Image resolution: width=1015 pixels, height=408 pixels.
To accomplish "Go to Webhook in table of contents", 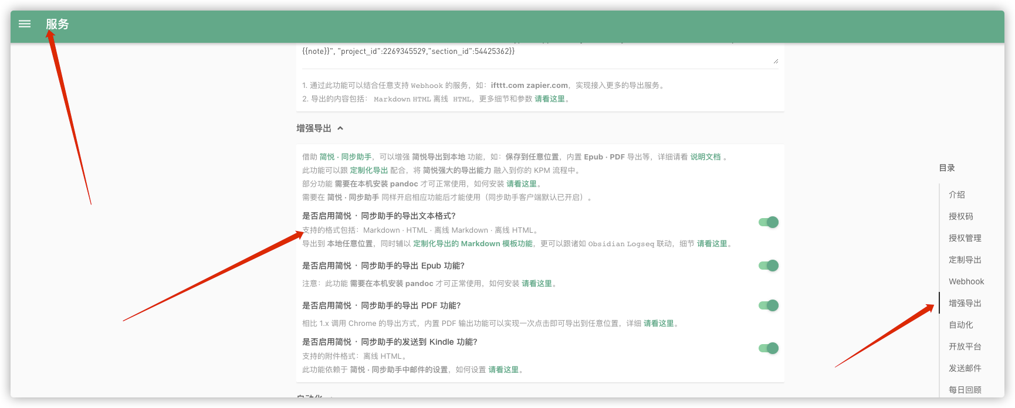I will tap(966, 281).
